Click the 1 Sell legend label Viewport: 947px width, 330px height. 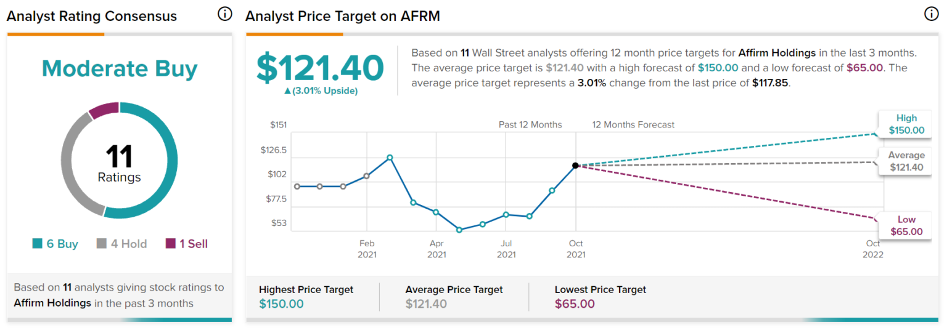[x=194, y=244]
